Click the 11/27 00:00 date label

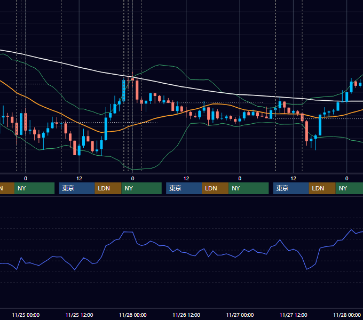tap(240, 315)
